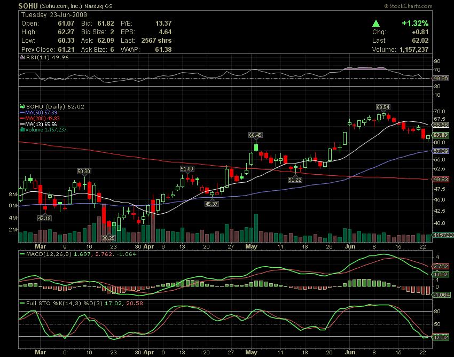Click the 'MA(200) 49.83' legend entry
The width and height of the screenshot is (454, 357).
(42, 118)
